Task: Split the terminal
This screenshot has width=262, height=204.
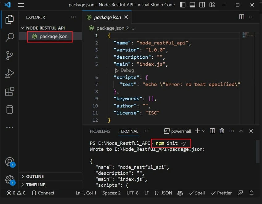Action: (212, 131)
